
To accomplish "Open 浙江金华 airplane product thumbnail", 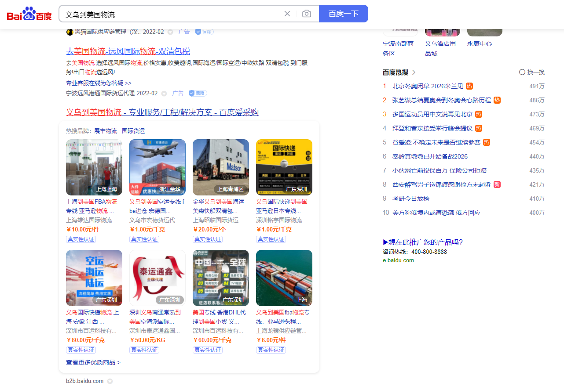I will pos(157,167).
